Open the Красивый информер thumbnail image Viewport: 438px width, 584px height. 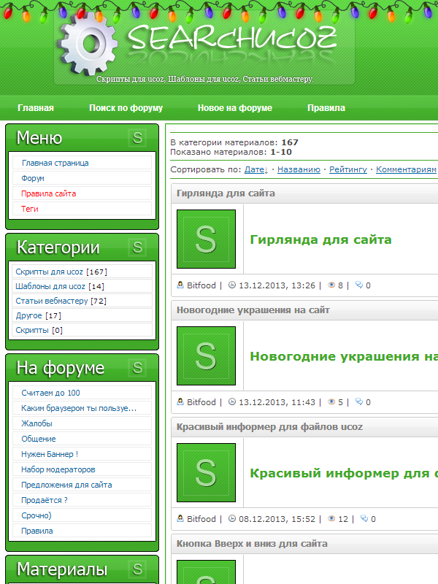coord(206,472)
